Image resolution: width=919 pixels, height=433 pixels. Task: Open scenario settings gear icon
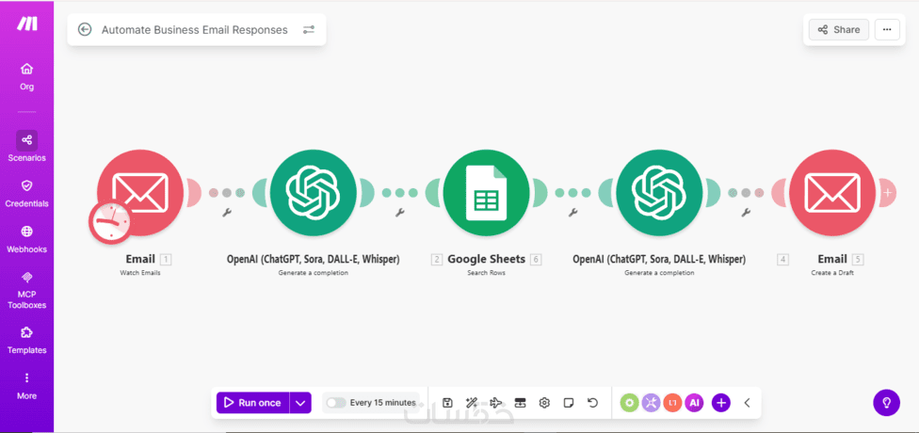pos(544,403)
